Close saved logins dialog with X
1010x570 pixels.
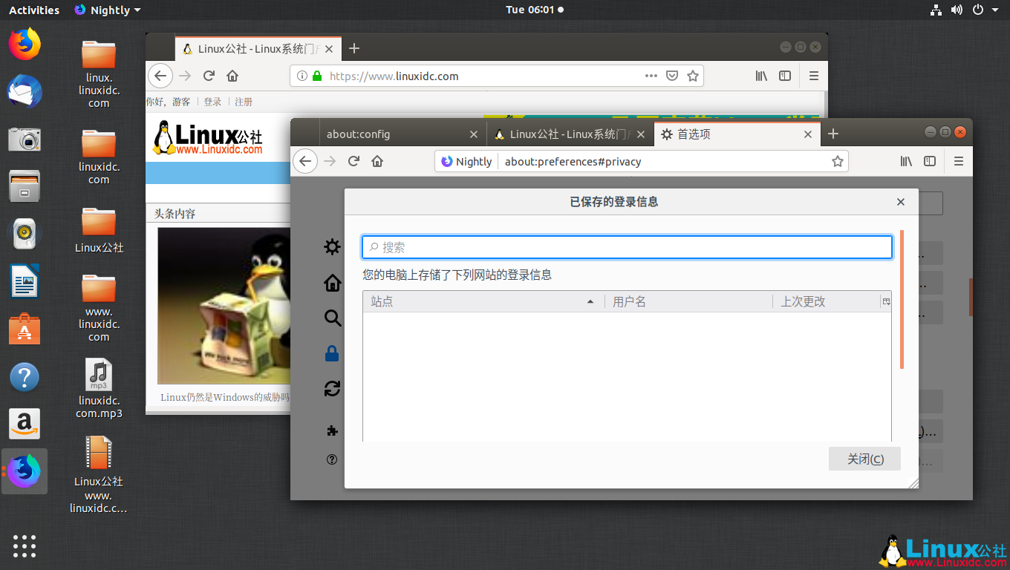coord(901,202)
